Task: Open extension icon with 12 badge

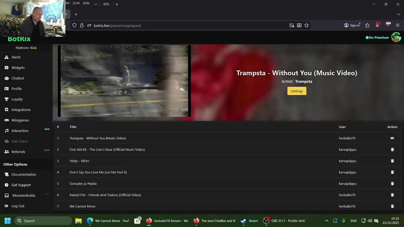Action: 378,25
